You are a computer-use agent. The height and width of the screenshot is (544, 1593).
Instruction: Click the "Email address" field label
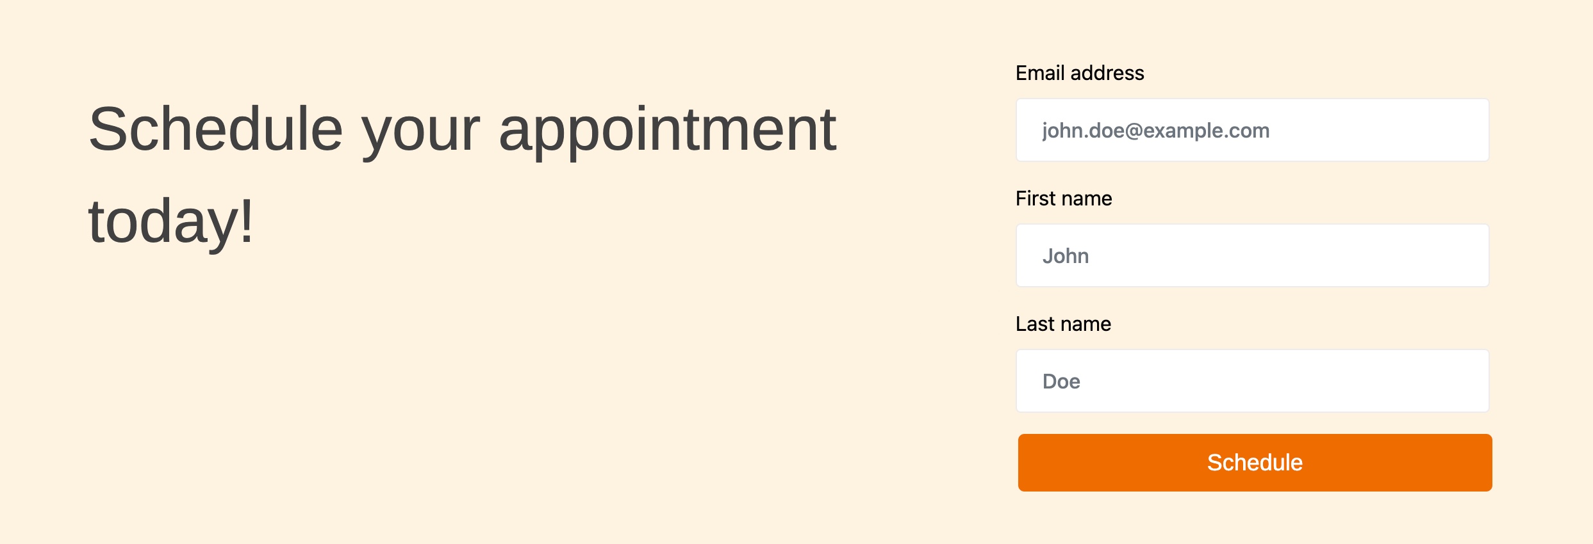[1080, 73]
